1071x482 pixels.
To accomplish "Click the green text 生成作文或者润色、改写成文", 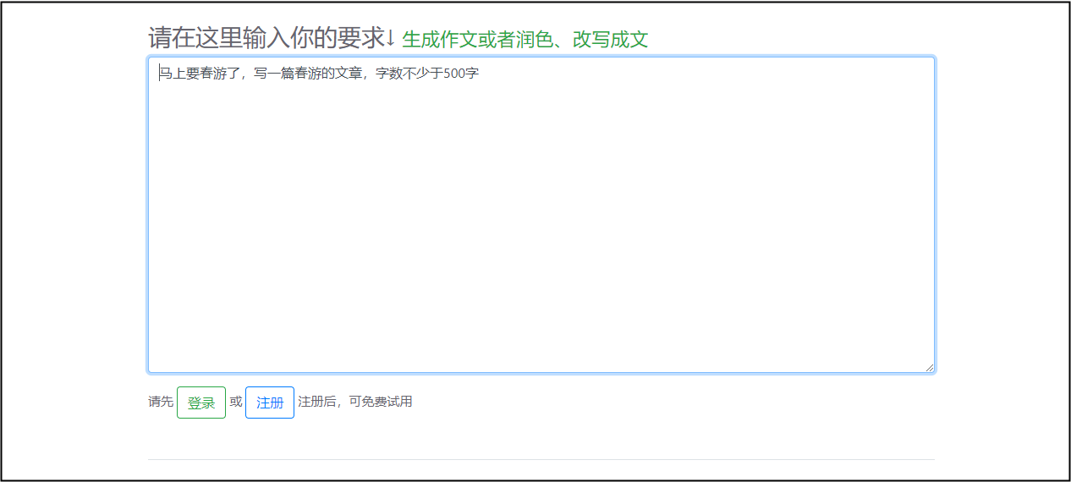I will 525,40.
